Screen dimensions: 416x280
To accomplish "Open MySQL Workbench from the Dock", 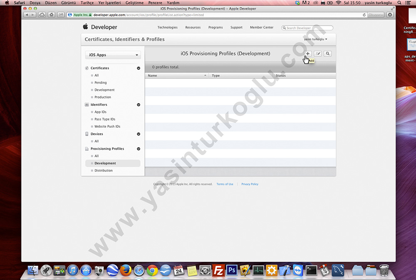I will (x=338, y=270).
